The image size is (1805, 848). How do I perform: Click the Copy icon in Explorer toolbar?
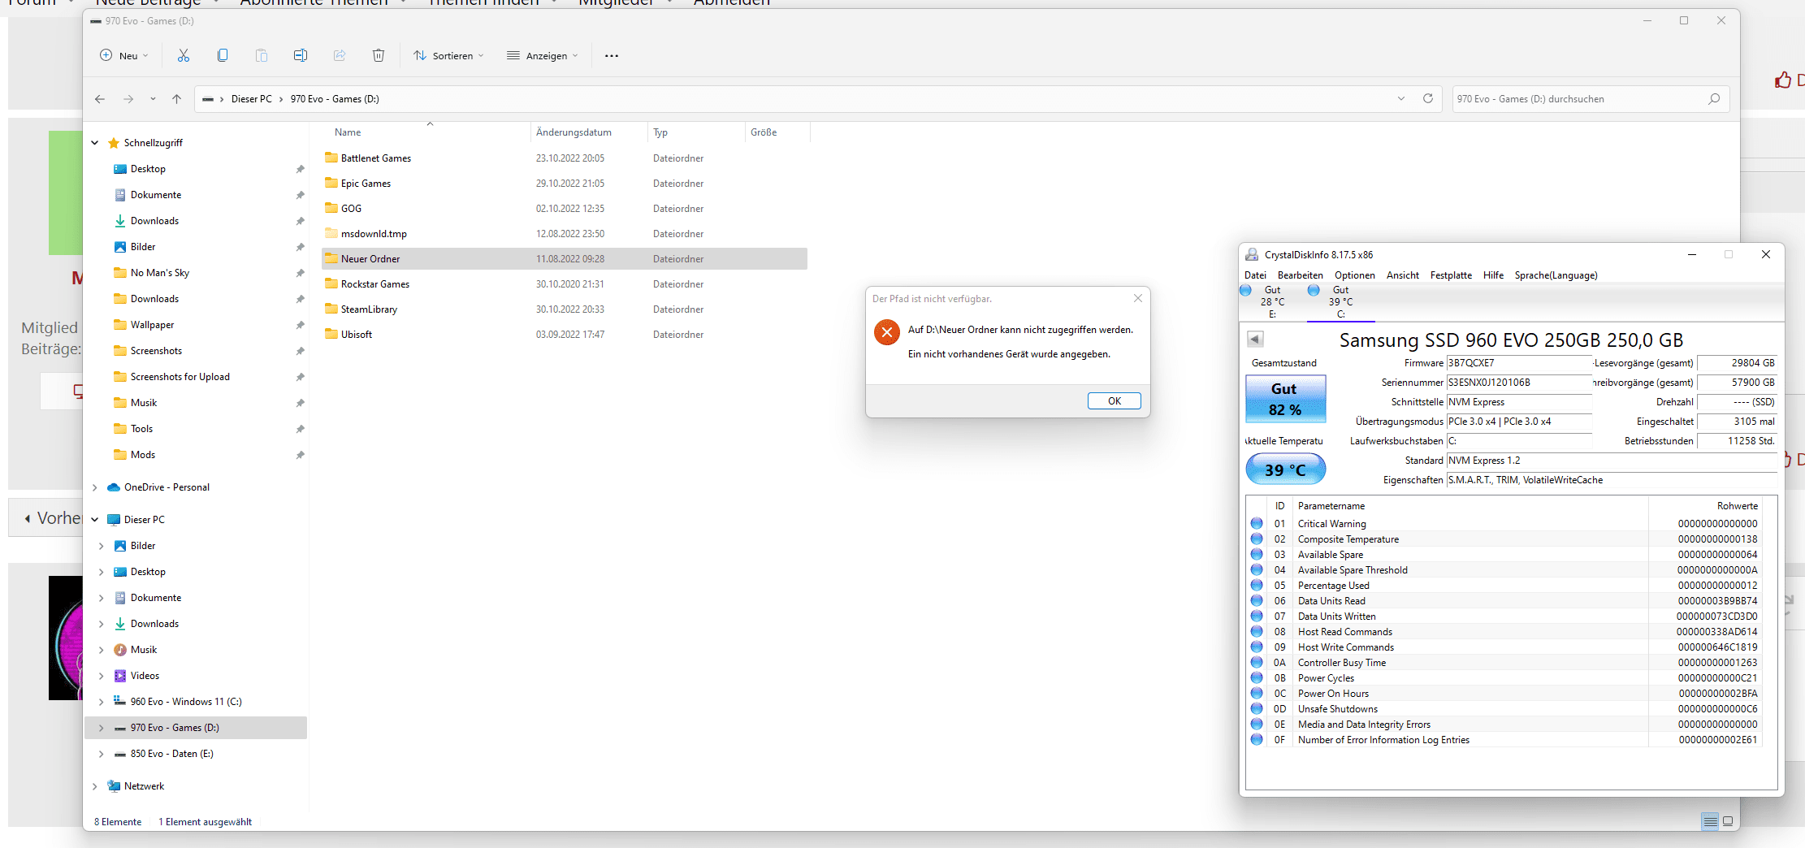point(223,55)
